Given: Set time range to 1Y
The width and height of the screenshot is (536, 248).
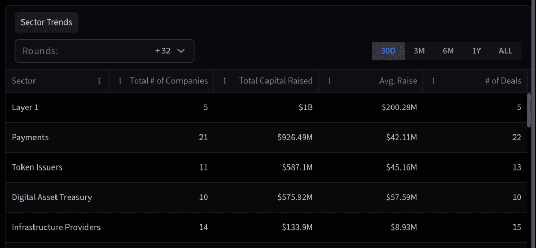Looking at the screenshot, I should (x=476, y=51).
